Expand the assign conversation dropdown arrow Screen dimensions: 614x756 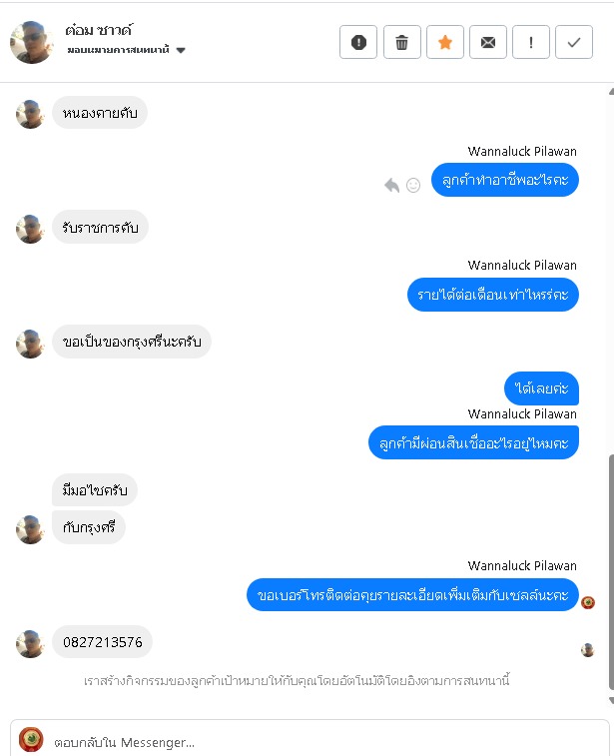[x=181, y=50]
